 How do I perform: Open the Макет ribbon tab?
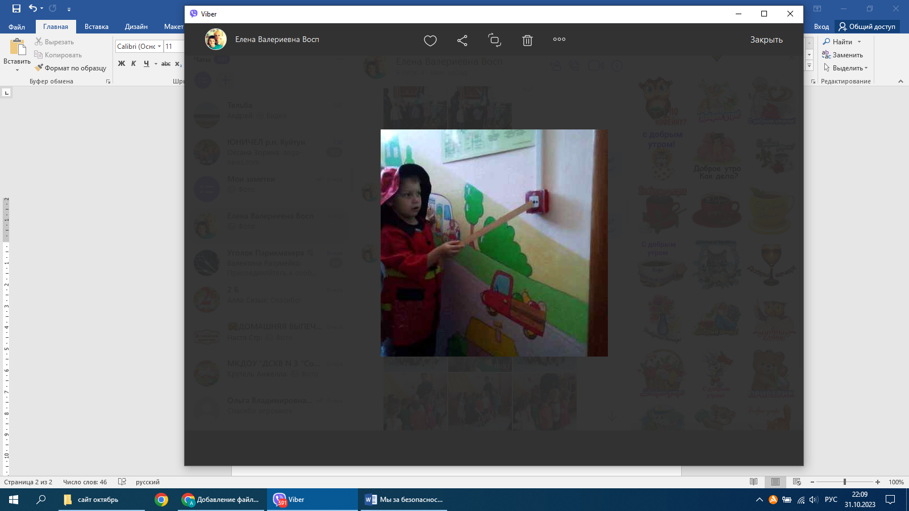coord(173,27)
